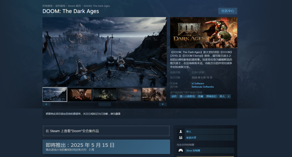Click the plus button to add tags
Screen dimensions: 292x157
(x=229, y=96)
